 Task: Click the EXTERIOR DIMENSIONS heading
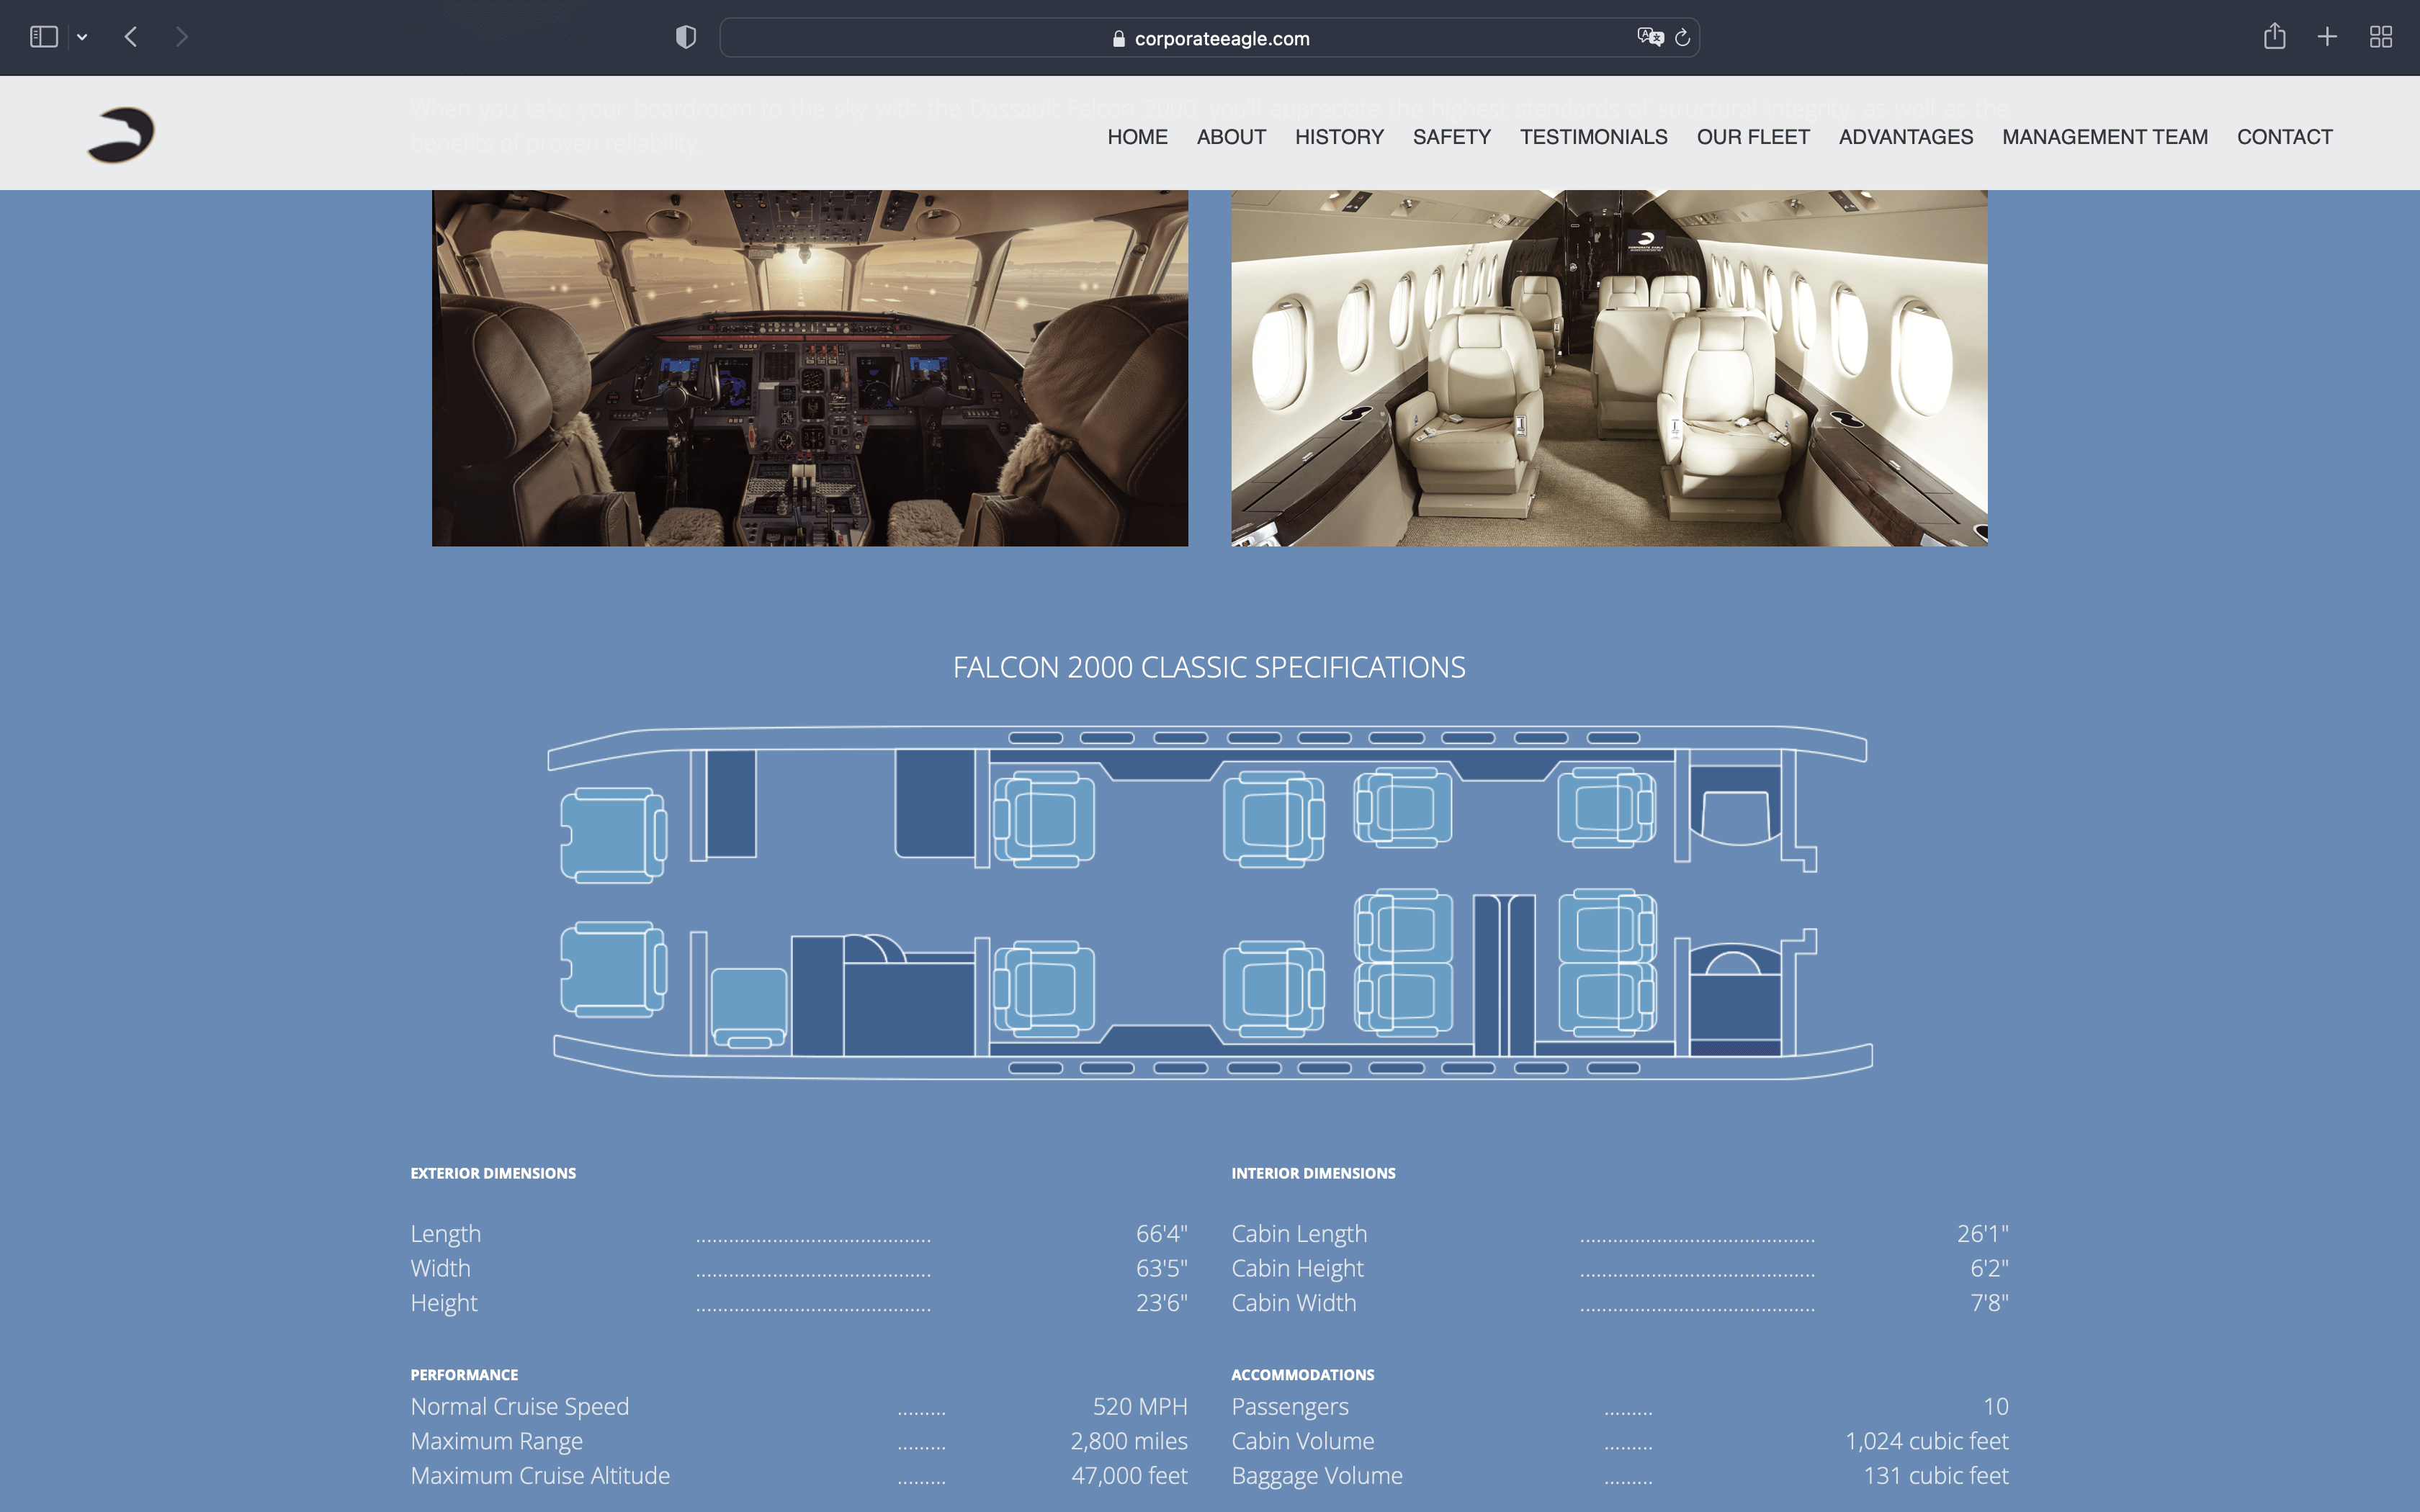(x=493, y=1173)
